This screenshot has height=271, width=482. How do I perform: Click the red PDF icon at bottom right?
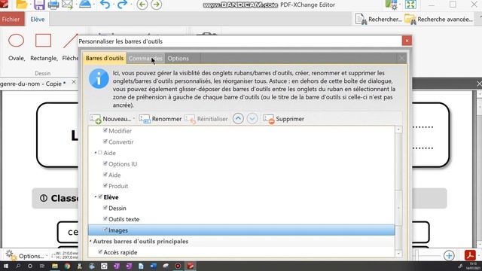click(470, 255)
